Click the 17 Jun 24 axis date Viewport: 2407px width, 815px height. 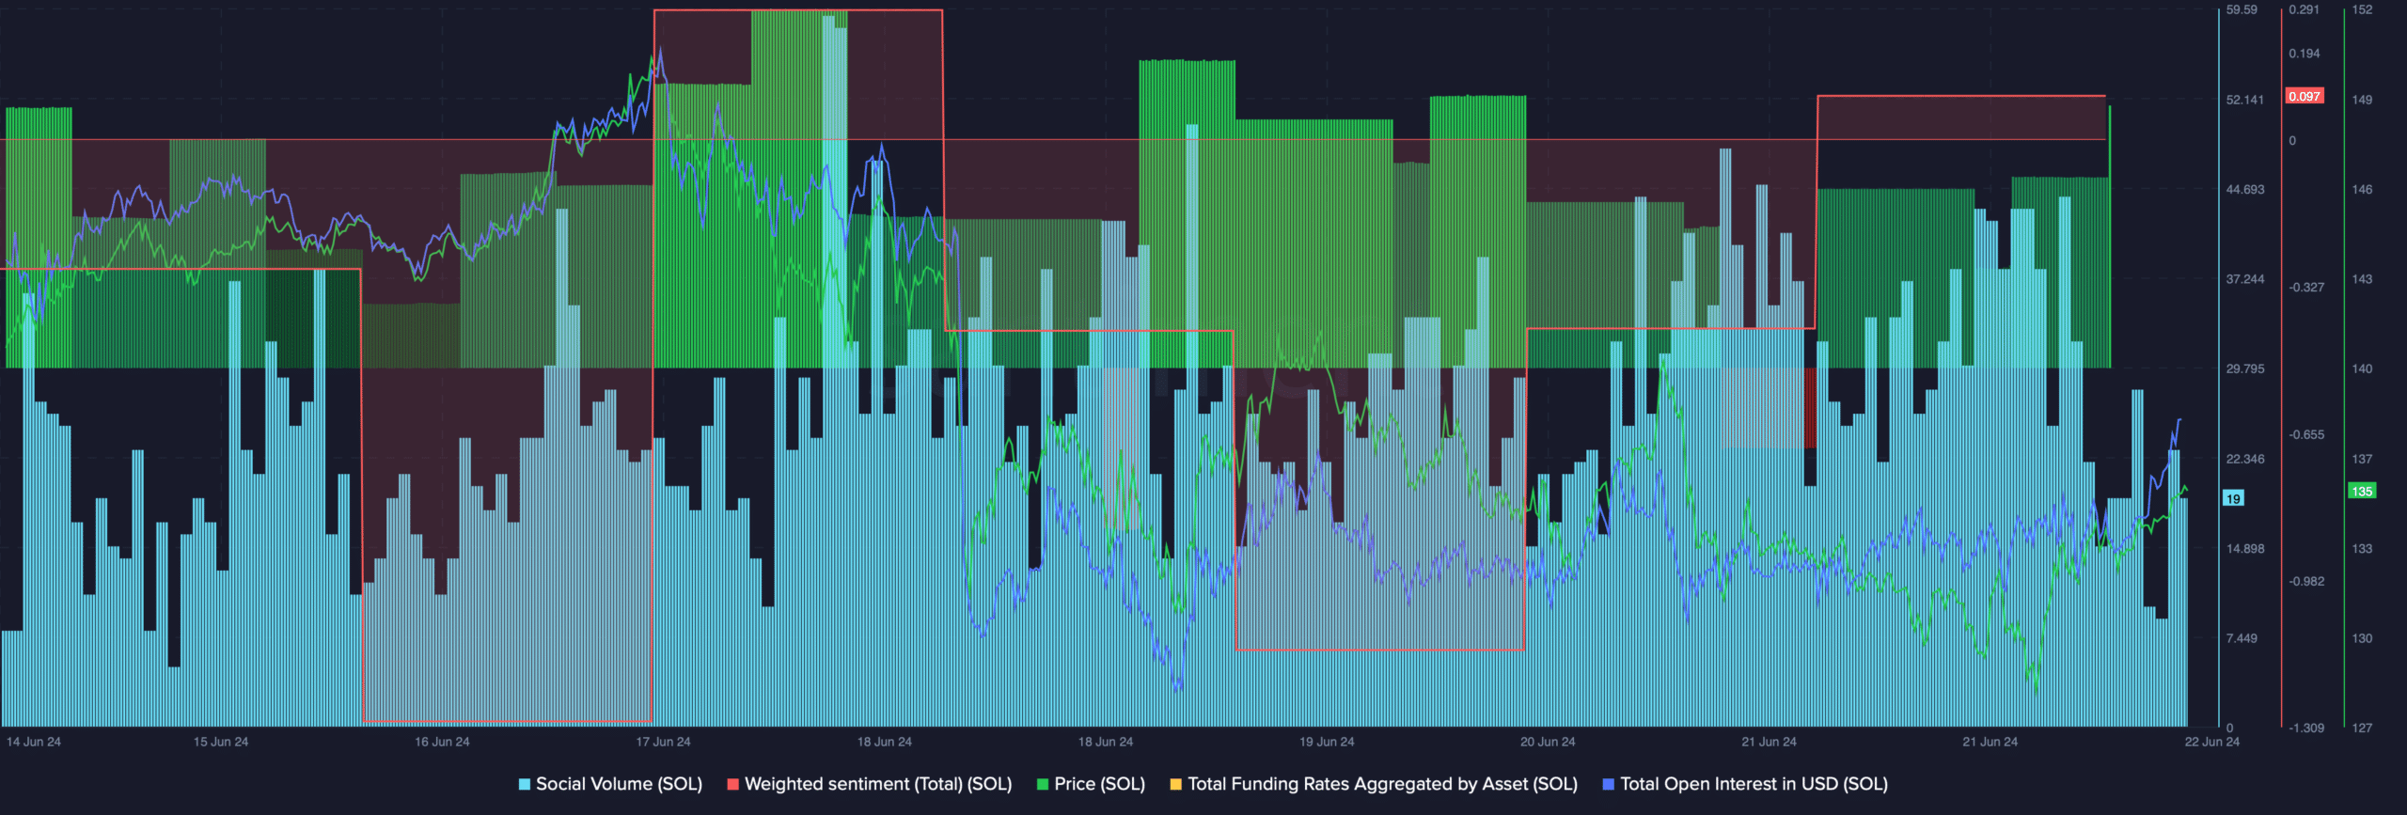click(x=663, y=742)
